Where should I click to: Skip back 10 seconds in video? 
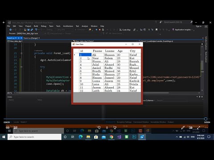[99, 128]
